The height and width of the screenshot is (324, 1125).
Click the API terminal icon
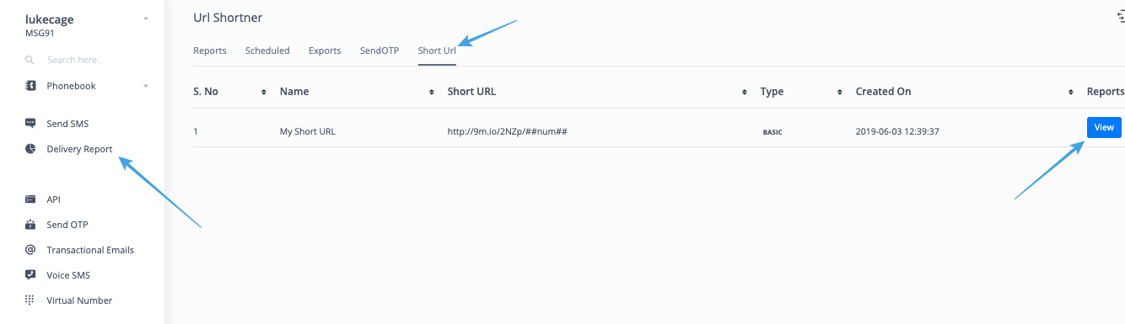click(x=30, y=199)
